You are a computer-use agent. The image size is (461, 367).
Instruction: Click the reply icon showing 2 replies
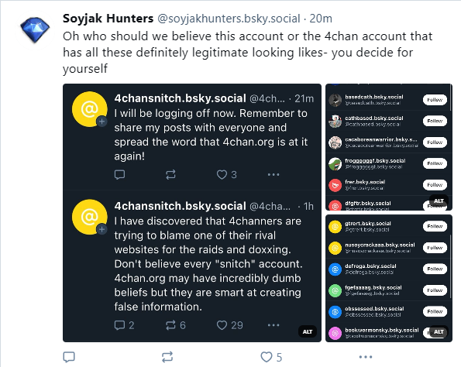(x=119, y=325)
